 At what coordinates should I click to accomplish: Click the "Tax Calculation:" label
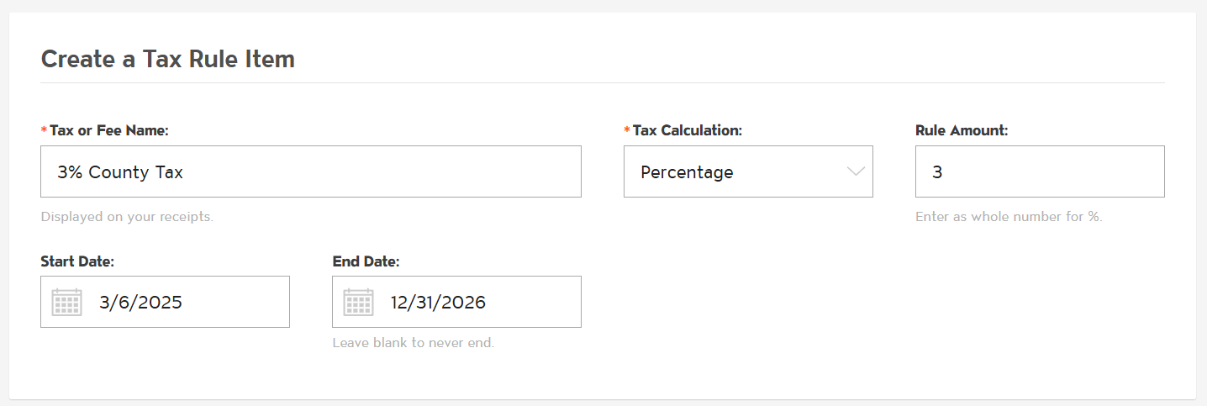pyautogui.click(x=688, y=130)
